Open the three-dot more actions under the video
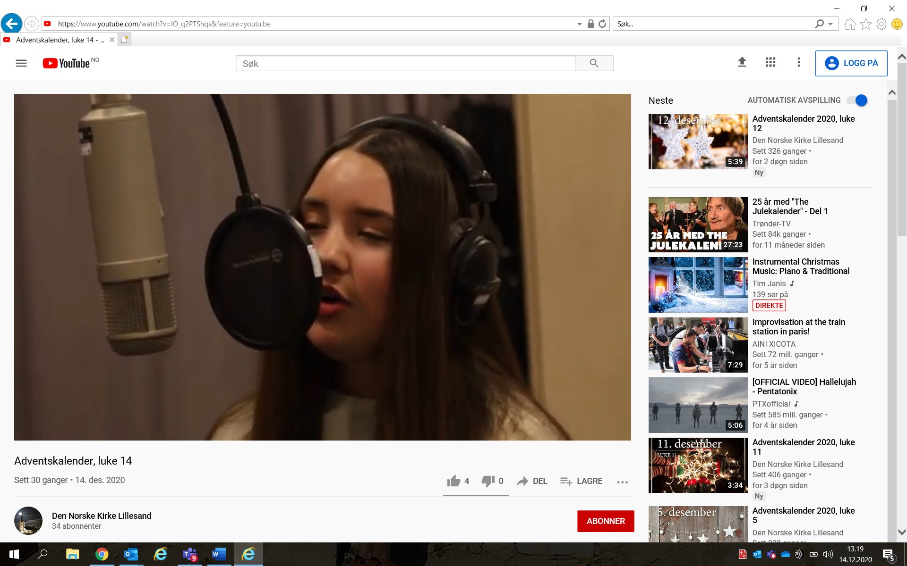 point(622,482)
